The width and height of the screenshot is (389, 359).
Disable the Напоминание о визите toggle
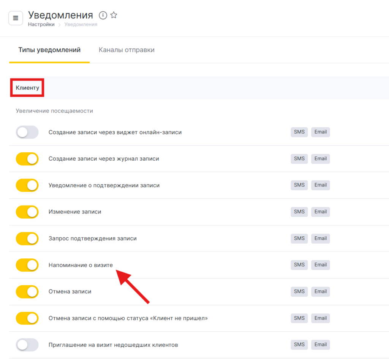click(27, 265)
